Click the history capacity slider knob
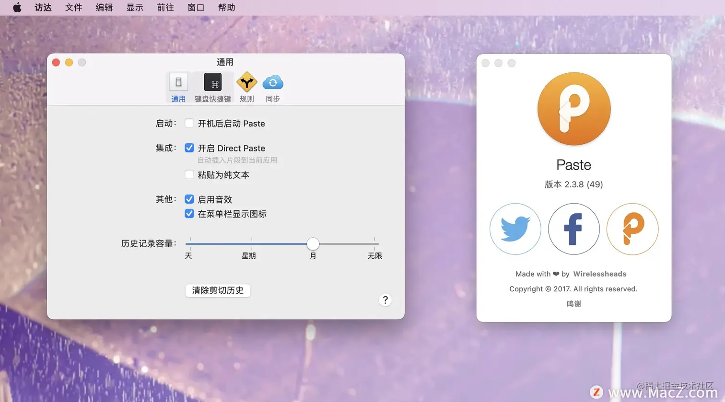Image resolution: width=725 pixels, height=402 pixels. coord(313,244)
